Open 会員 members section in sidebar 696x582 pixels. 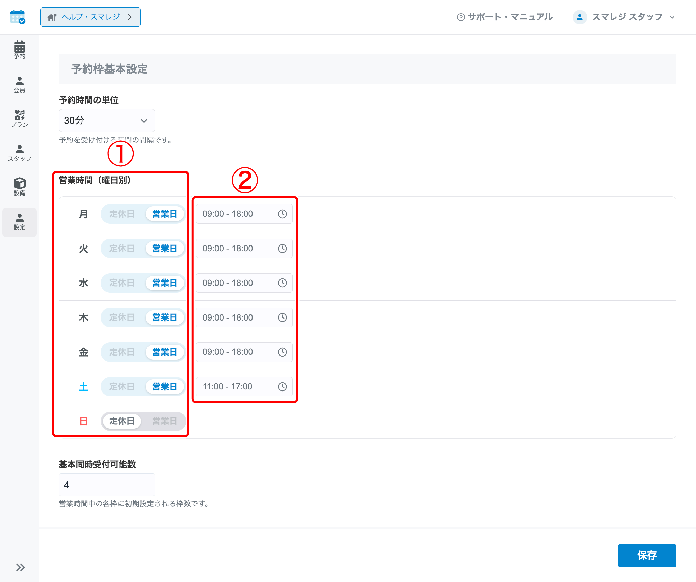[19, 85]
